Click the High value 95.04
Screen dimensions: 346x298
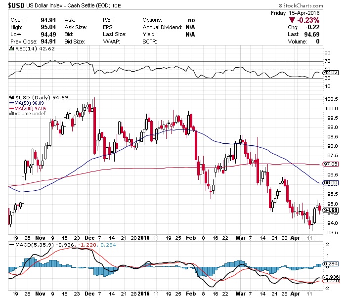click(48, 27)
